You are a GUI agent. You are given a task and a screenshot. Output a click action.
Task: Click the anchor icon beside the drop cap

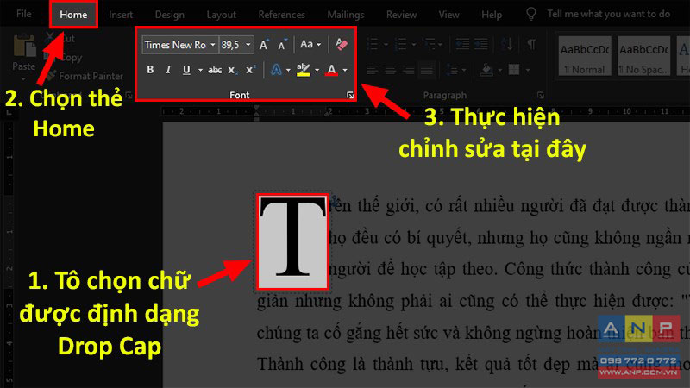point(336,202)
